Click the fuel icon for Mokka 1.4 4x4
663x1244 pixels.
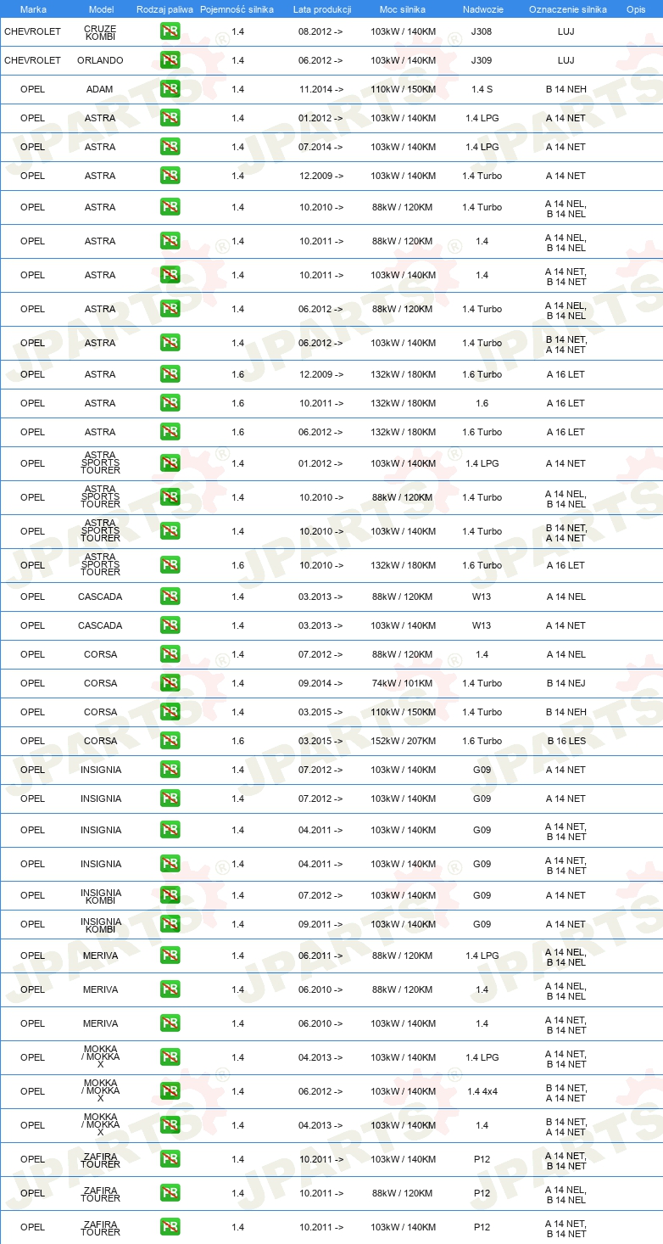point(170,1091)
